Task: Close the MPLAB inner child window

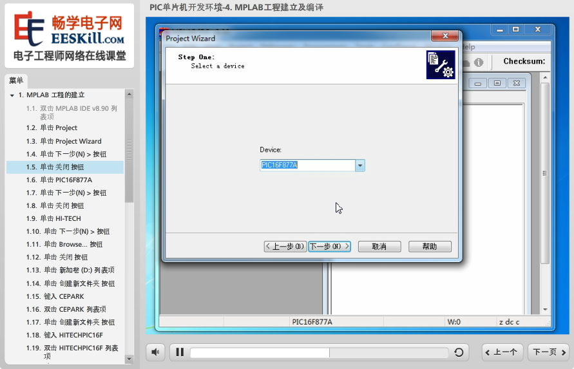Action: pos(517,84)
